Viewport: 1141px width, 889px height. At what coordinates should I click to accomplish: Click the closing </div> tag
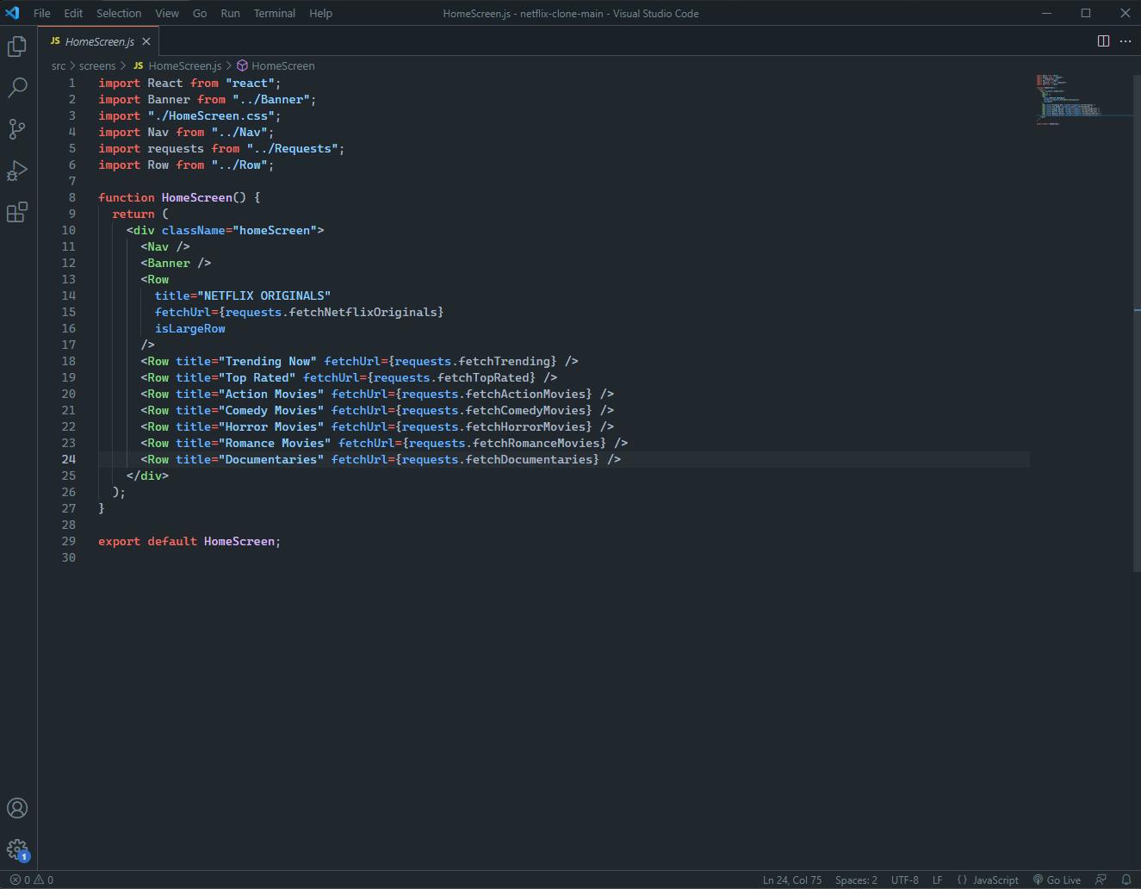(x=147, y=476)
